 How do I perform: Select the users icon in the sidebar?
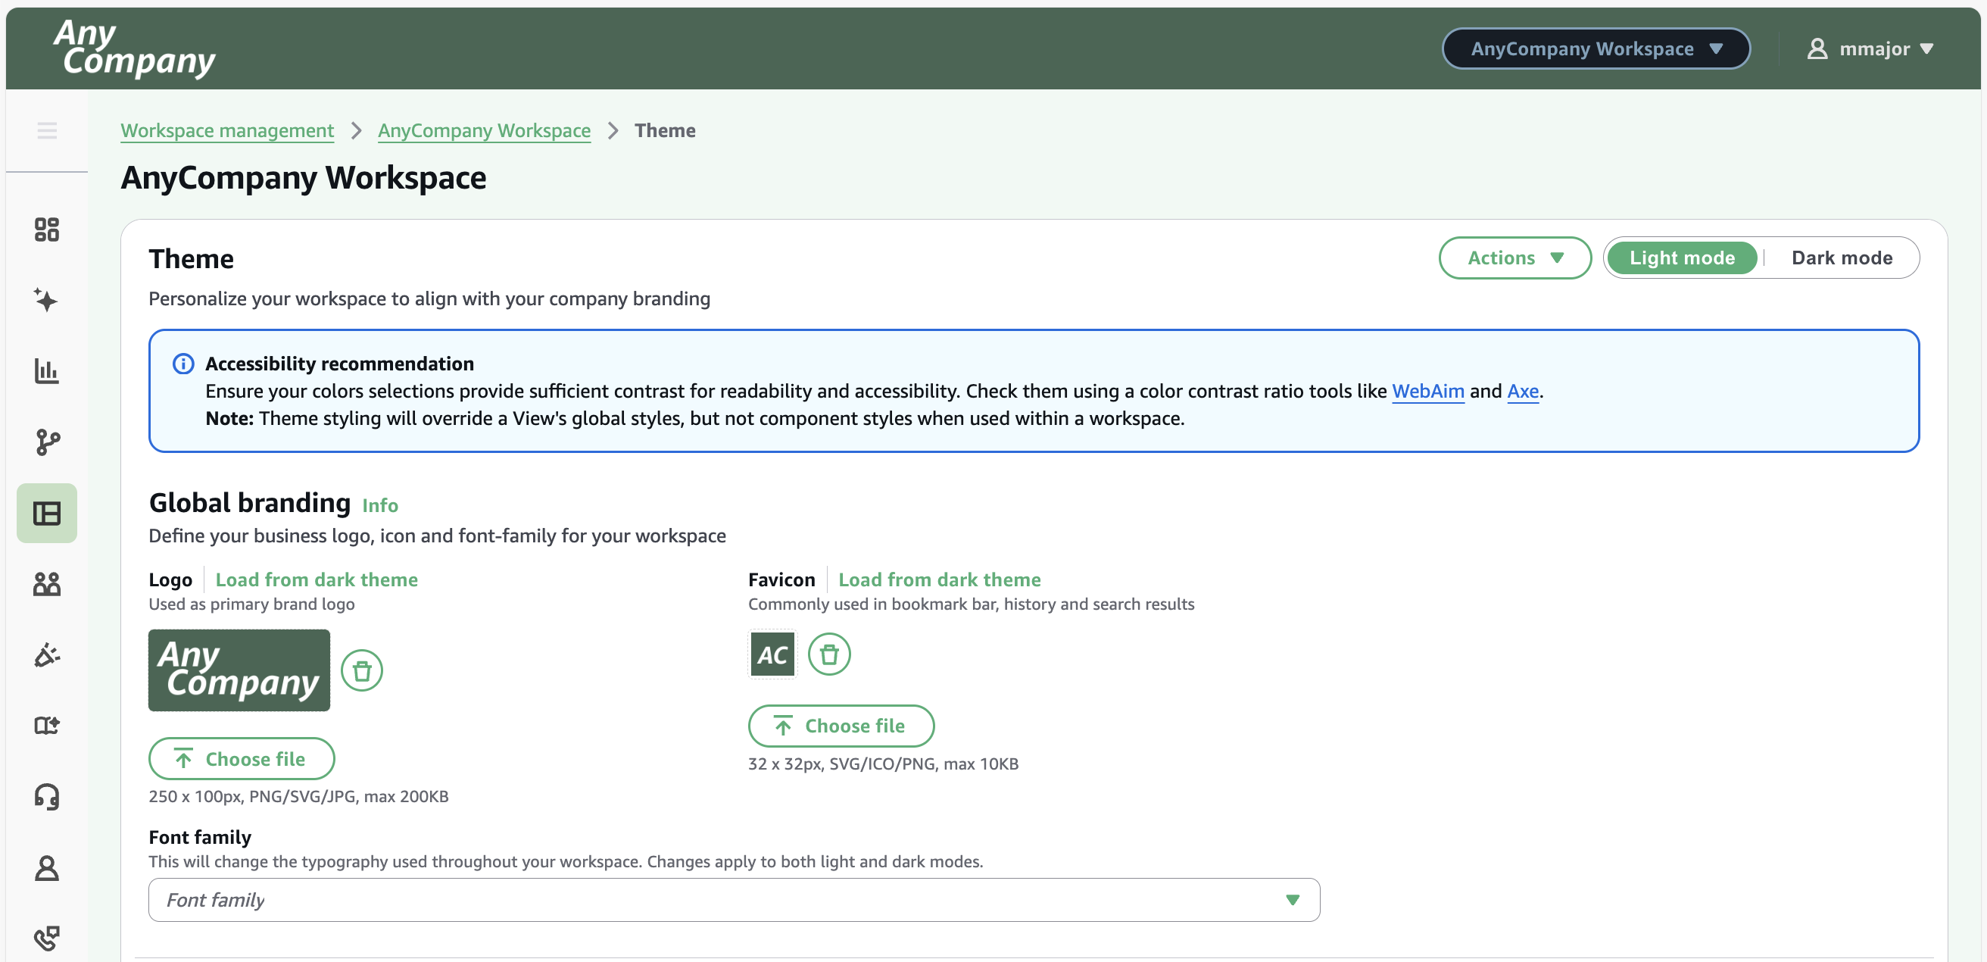click(x=46, y=583)
